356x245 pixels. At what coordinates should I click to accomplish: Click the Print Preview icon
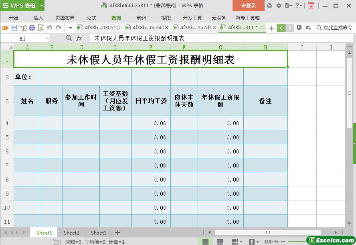[x=40, y=28]
